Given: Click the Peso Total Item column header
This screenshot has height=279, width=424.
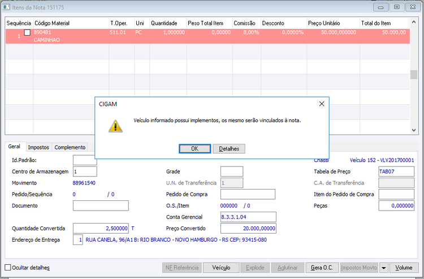Looking at the screenshot, I should 210,23.
